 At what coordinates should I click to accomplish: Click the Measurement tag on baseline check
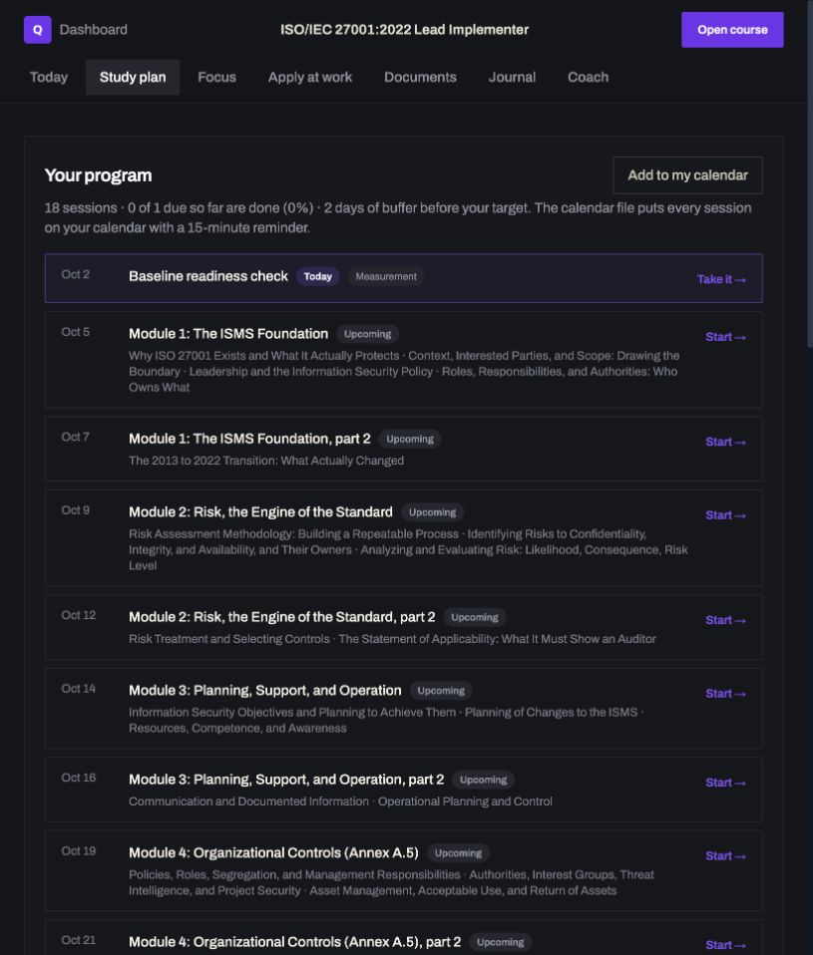click(x=386, y=276)
